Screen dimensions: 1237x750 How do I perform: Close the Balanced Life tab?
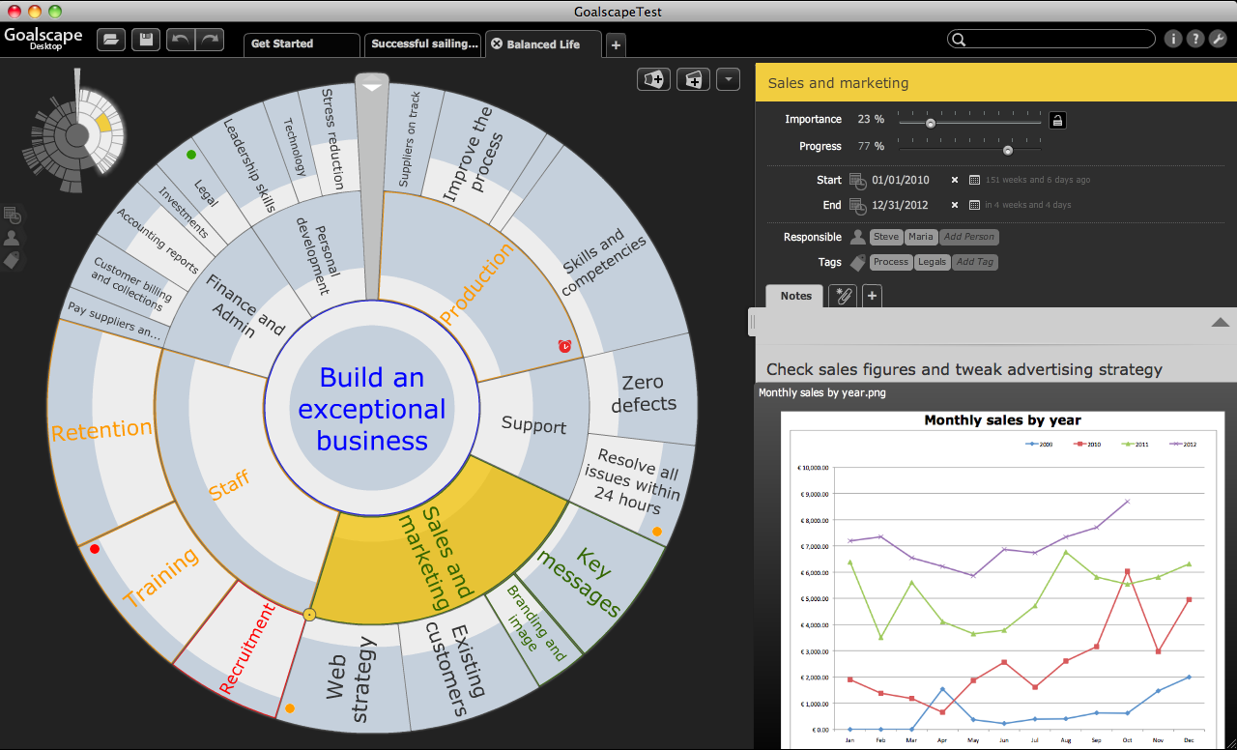pos(497,44)
